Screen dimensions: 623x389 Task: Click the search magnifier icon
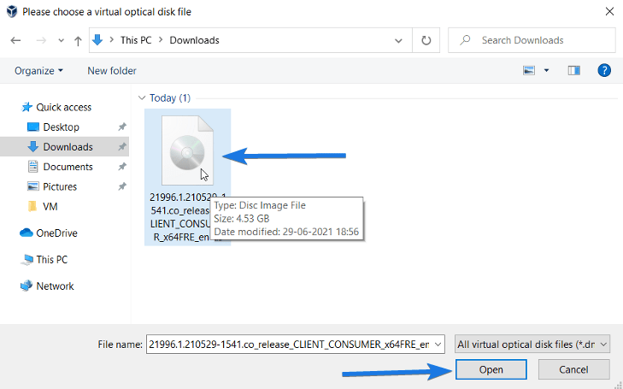pos(465,40)
